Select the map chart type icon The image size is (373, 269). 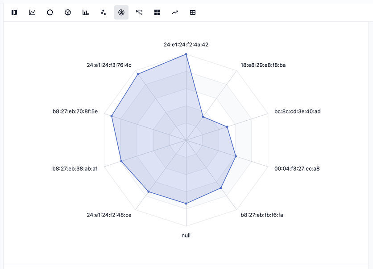point(14,12)
